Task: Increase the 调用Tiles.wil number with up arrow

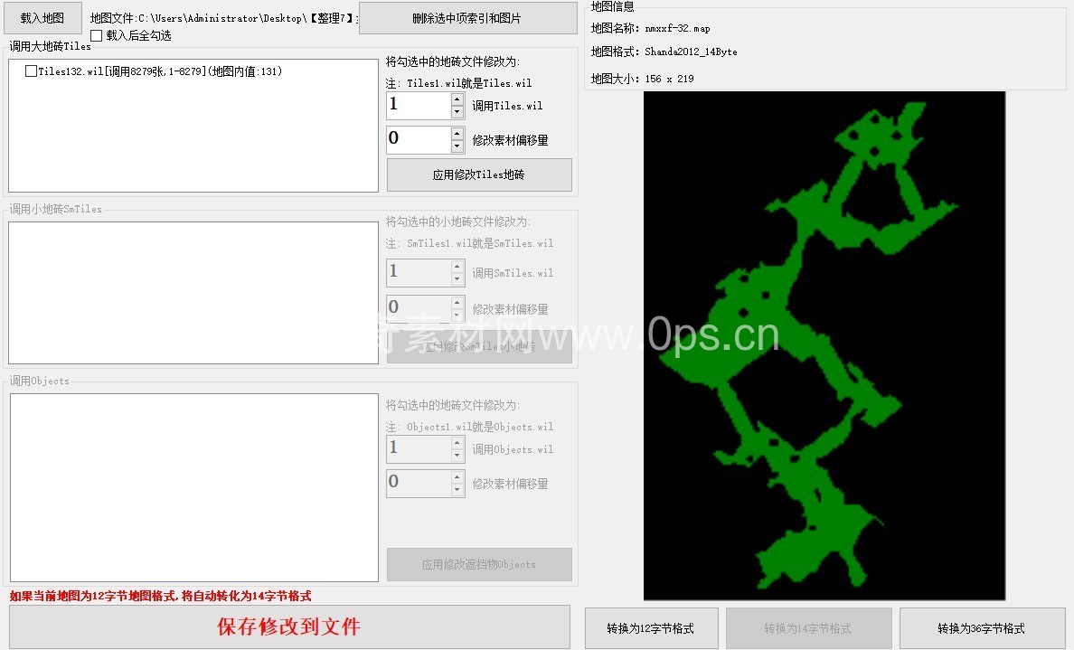Action: pyautogui.click(x=457, y=99)
